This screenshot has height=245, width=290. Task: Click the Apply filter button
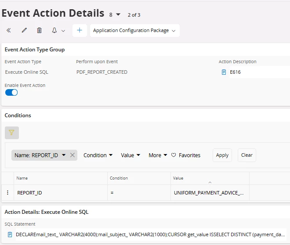pos(222,155)
